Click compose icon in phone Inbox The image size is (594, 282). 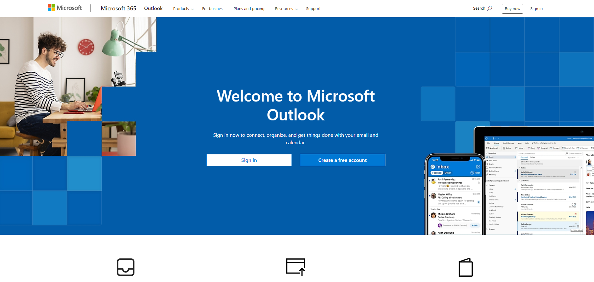click(478, 167)
